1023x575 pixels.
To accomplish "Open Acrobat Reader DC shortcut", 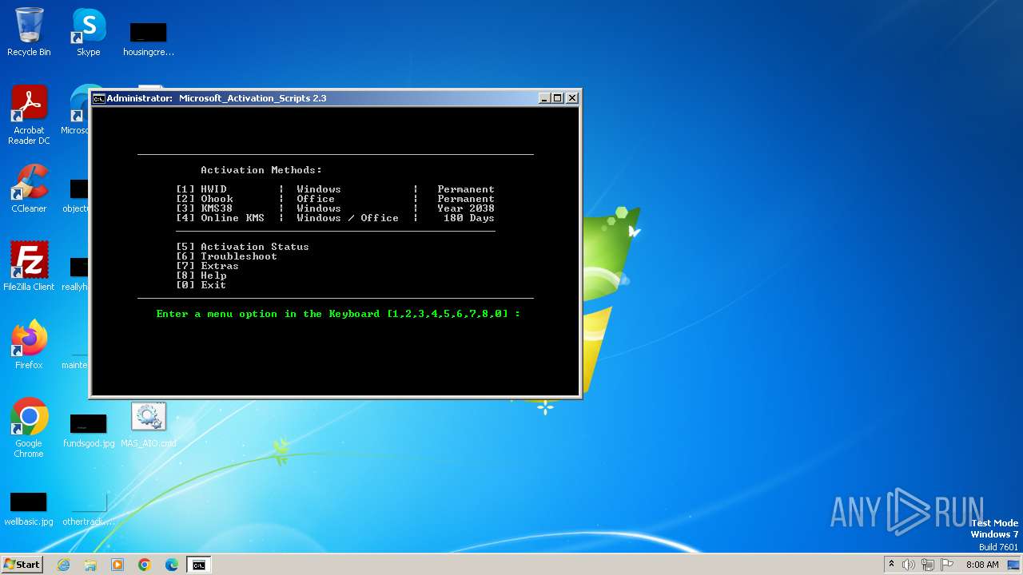I will [29, 116].
